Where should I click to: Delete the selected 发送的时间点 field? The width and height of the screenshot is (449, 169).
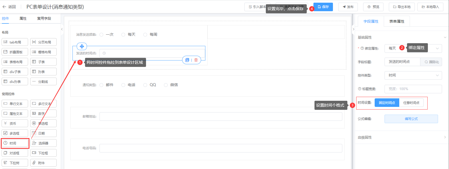click(x=196, y=60)
